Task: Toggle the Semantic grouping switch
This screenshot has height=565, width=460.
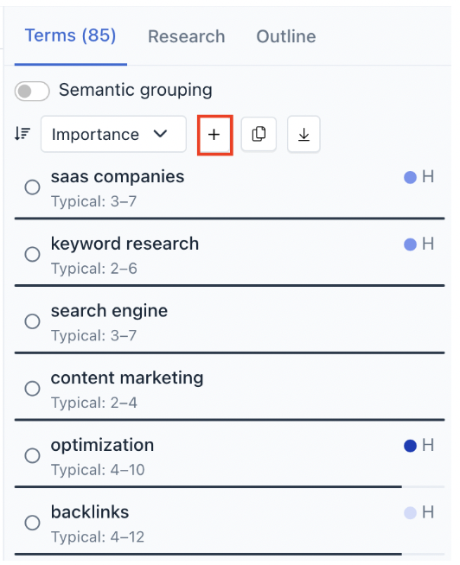Action: point(32,92)
